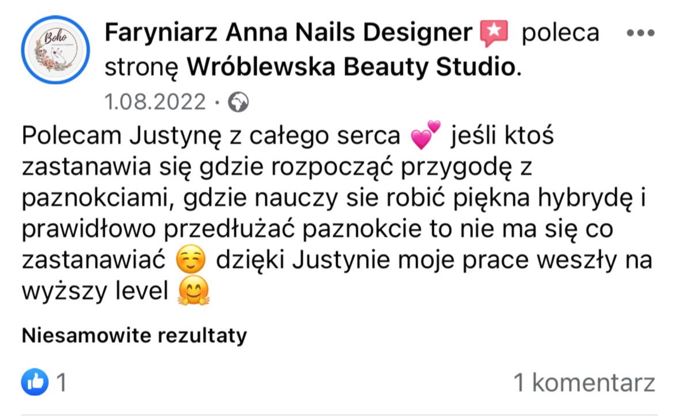Open the three-dot post options menu
The width and height of the screenshot is (679, 419).
(640, 33)
